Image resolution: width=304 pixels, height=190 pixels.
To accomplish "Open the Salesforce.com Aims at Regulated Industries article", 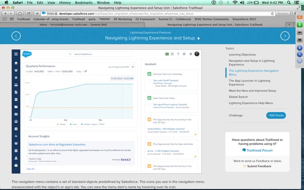I will tap(57, 144).
